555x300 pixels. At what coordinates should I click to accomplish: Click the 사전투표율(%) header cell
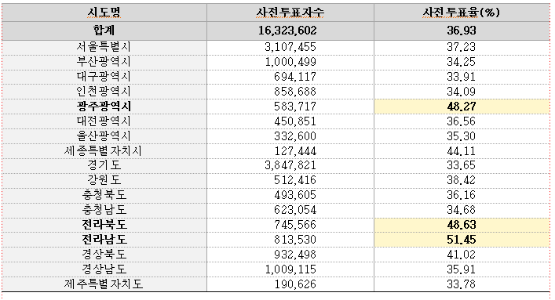point(462,13)
